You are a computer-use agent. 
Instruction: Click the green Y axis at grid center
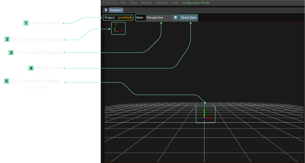(x=205, y=113)
